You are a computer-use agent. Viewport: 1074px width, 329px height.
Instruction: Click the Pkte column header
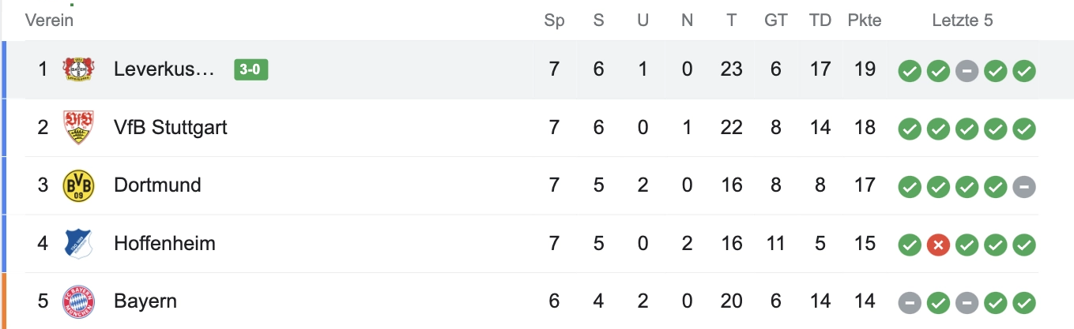(865, 21)
